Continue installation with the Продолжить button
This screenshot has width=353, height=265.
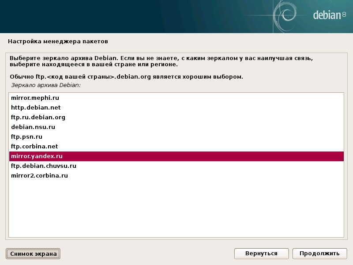click(319, 254)
